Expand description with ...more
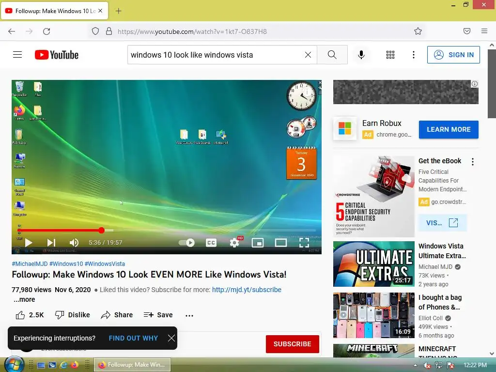Screen dimensions: 496x372 pos(24,299)
